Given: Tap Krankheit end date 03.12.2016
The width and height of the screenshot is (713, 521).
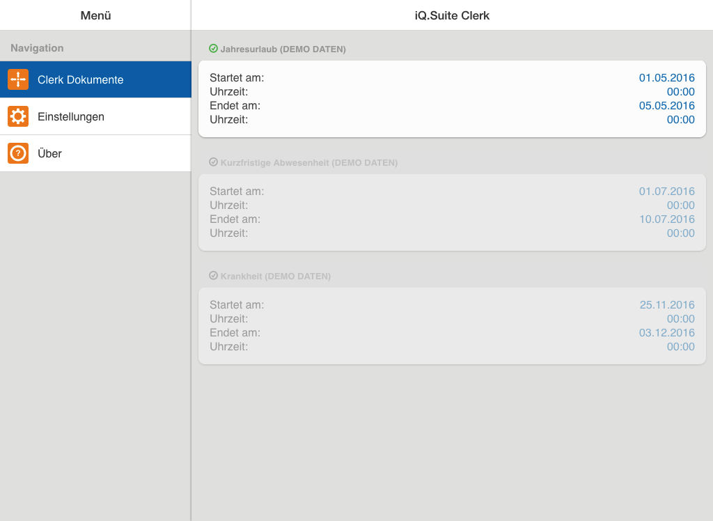Looking at the screenshot, I should (x=666, y=333).
